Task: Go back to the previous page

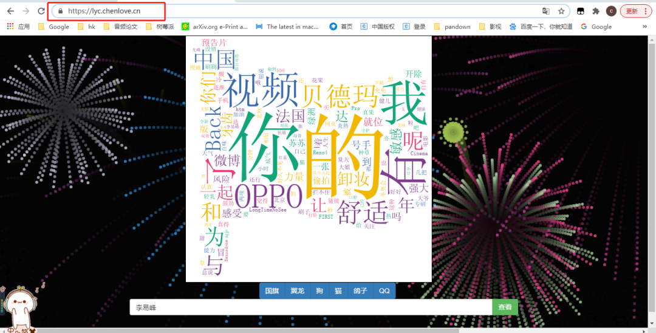Action: [x=10, y=12]
